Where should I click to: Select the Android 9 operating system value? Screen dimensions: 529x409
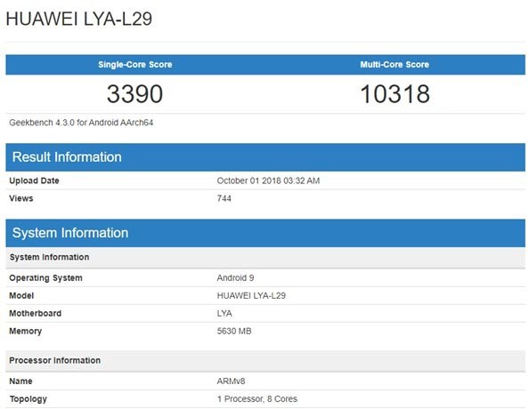(x=235, y=278)
